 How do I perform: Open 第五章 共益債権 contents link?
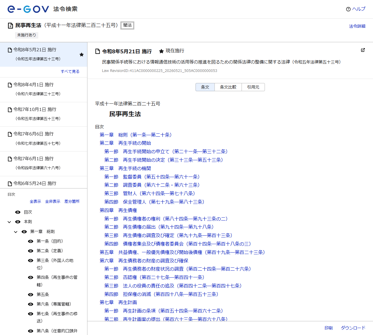coord(182,252)
